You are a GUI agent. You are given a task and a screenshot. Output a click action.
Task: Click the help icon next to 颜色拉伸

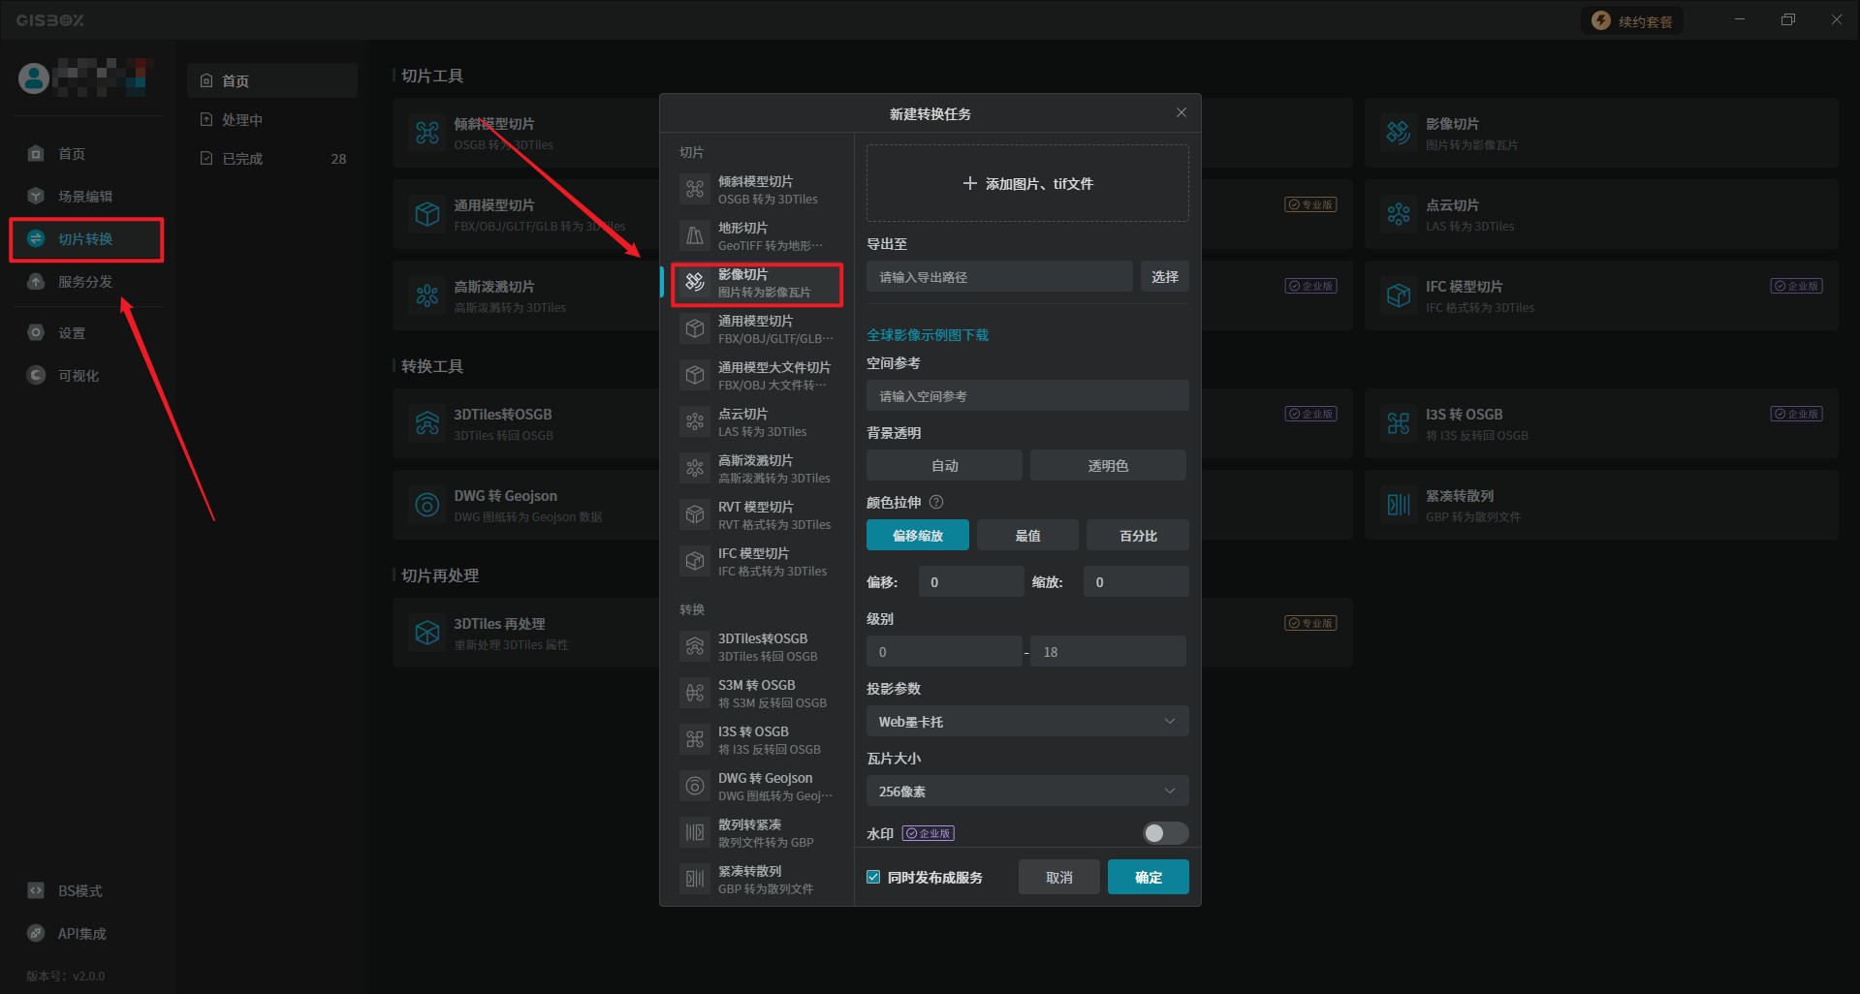click(936, 502)
